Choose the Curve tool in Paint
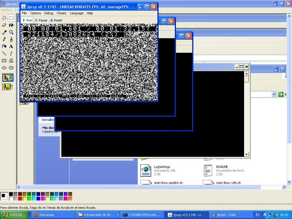 (x=11, y=53)
